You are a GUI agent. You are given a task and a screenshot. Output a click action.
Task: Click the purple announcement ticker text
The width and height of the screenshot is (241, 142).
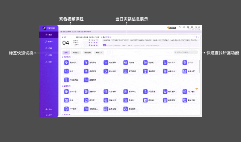pyautogui.click(x=76, y=32)
